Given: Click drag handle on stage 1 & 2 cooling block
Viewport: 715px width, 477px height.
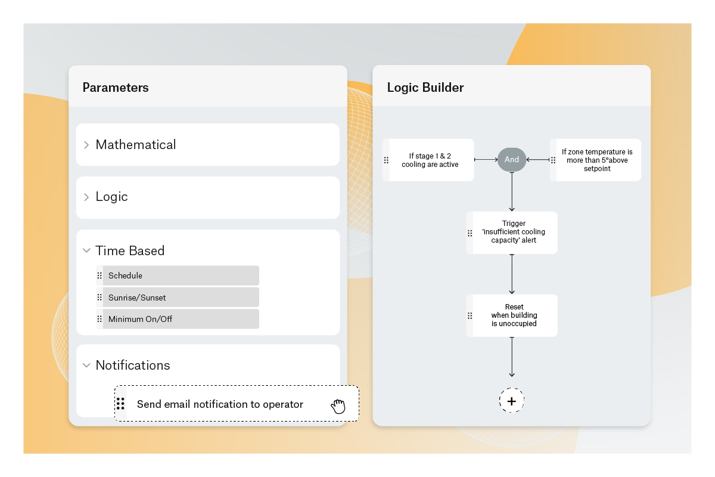Looking at the screenshot, I should coord(386,160).
